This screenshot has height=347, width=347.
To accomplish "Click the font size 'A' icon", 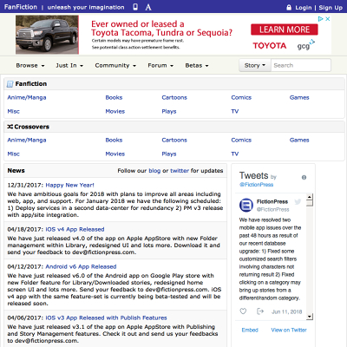I will point(148,7).
